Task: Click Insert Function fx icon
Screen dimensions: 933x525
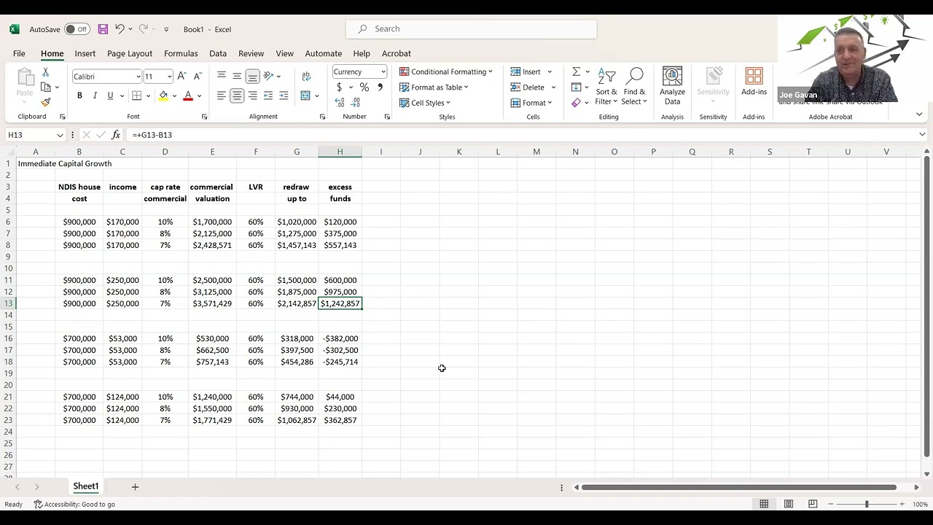Action: [115, 135]
